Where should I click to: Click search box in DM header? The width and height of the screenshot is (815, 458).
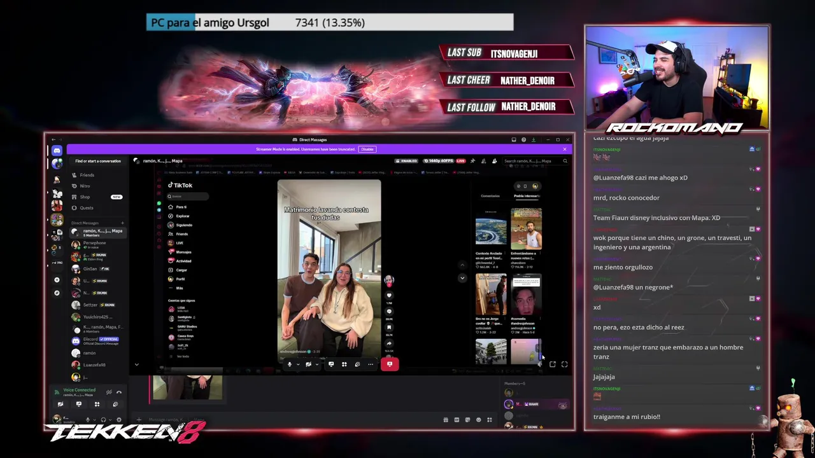534,161
